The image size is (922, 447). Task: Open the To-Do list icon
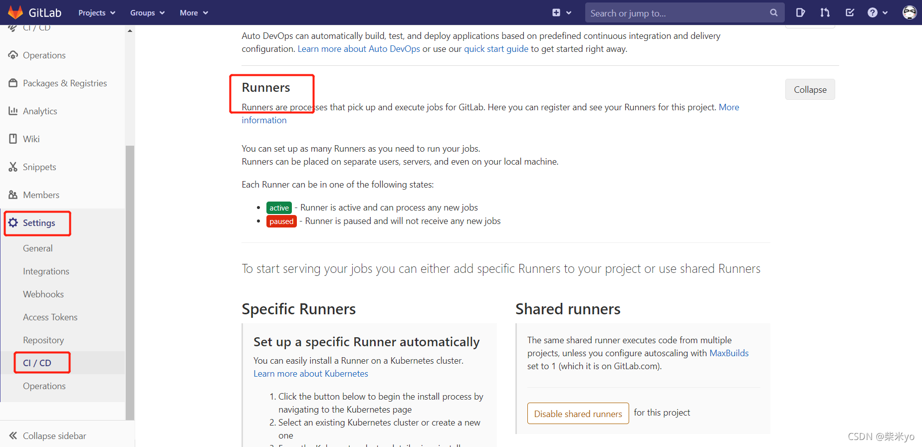(850, 12)
